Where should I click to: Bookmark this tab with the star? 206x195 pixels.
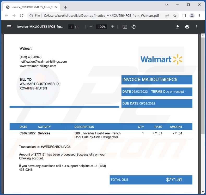(175, 16)
